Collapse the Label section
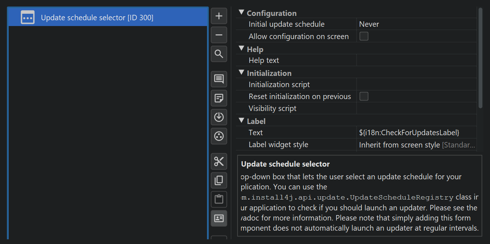The height and width of the screenshot is (244, 490). point(242,121)
